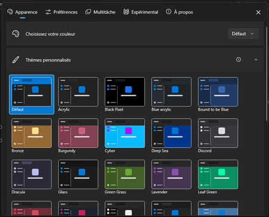Screen dimensions: 269x217
Task: Select the Blue acrylic theme
Action: [x=172, y=94]
